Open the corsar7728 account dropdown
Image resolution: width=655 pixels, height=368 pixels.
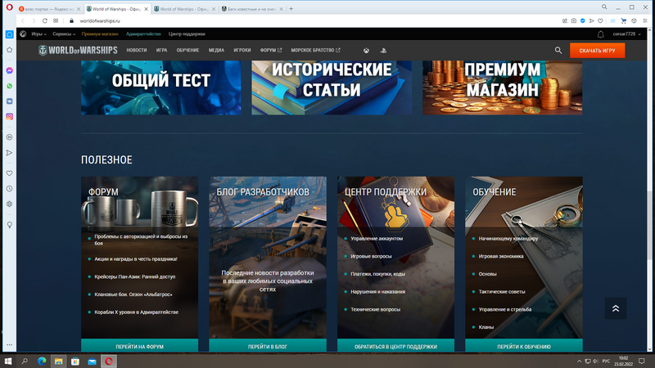tap(626, 34)
